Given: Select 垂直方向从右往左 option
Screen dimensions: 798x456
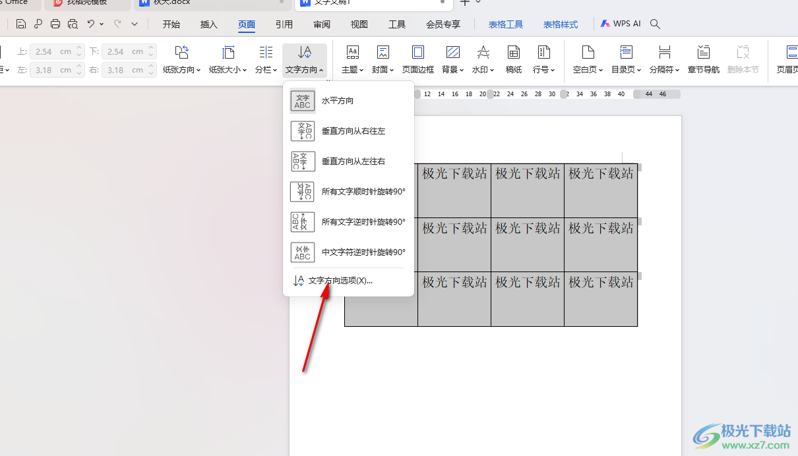Looking at the screenshot, I should [x=348, y=131].
